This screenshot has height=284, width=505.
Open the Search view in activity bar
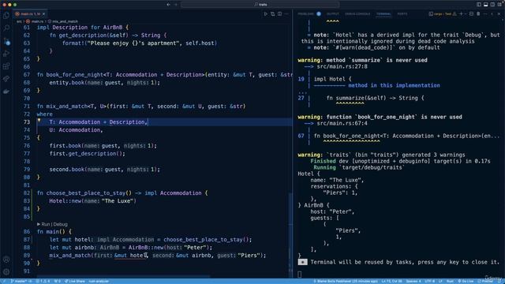pos(6,28)
